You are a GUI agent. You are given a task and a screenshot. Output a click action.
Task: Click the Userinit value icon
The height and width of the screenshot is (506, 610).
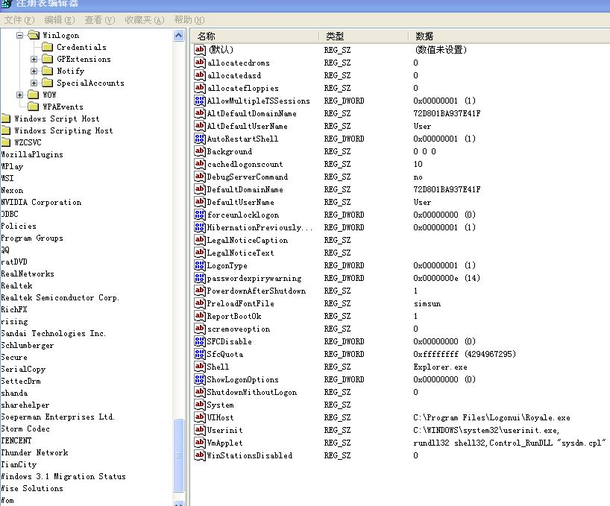click(200, 430)
